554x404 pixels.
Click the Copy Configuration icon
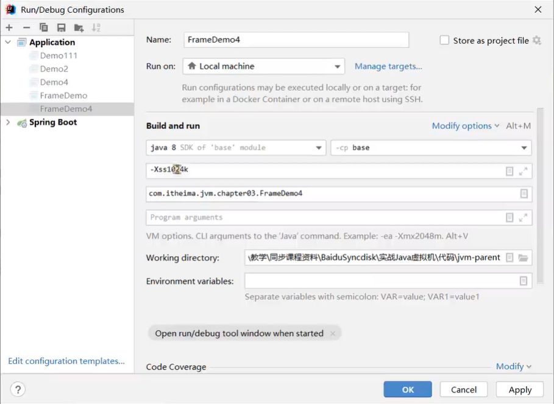[44, 27]
